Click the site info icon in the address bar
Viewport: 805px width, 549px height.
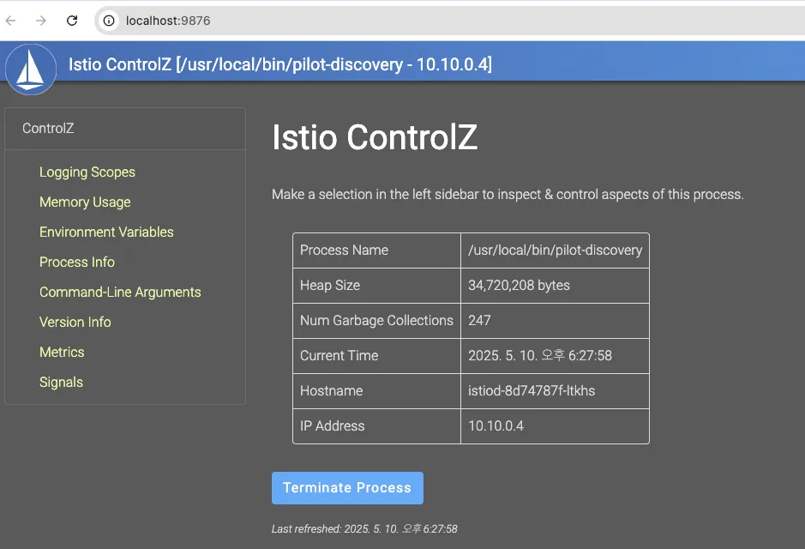[109, 21]
